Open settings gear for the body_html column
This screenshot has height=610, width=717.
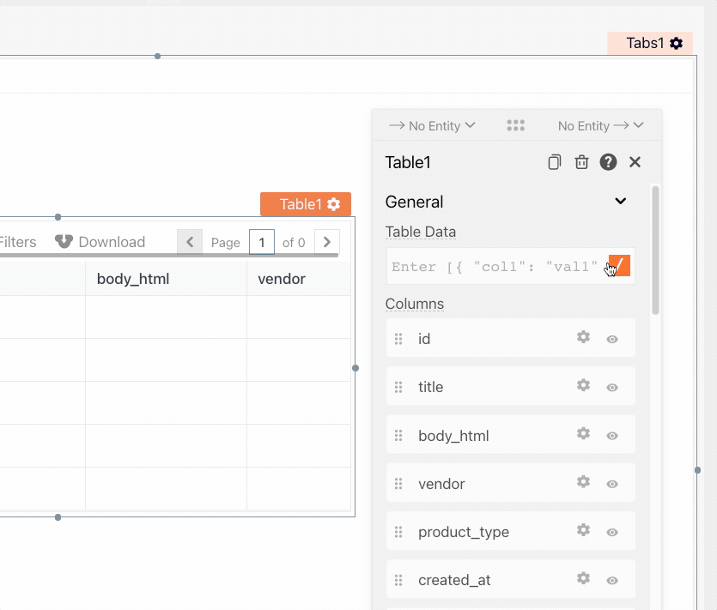583,434
